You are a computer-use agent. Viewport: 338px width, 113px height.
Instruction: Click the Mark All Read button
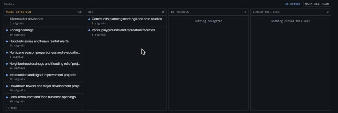pos(317,4)
